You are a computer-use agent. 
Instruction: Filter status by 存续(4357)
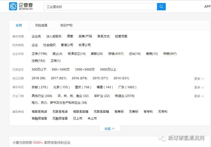click(x=116, y=54)
